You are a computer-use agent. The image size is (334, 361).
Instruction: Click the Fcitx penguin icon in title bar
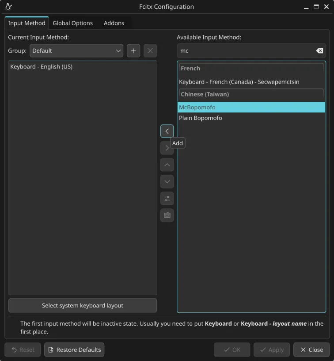[x=8, y=7]
